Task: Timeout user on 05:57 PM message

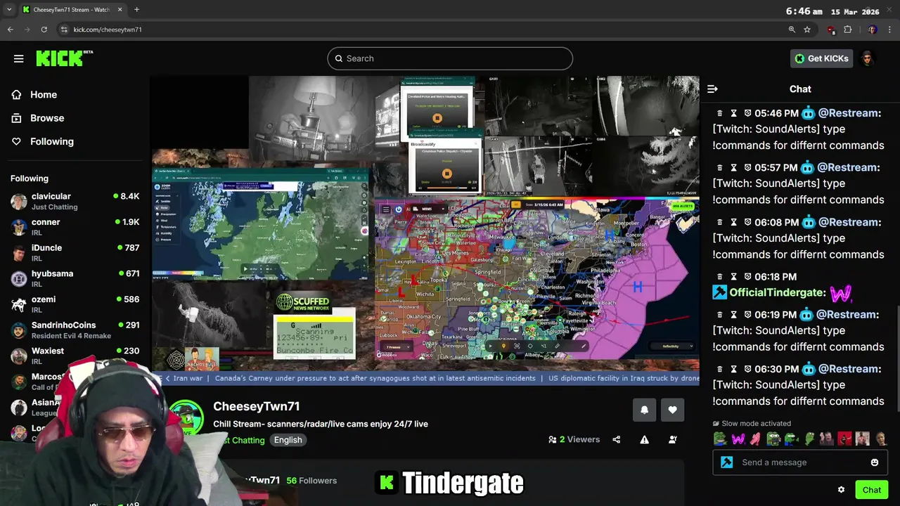Action: click(733, 168)
